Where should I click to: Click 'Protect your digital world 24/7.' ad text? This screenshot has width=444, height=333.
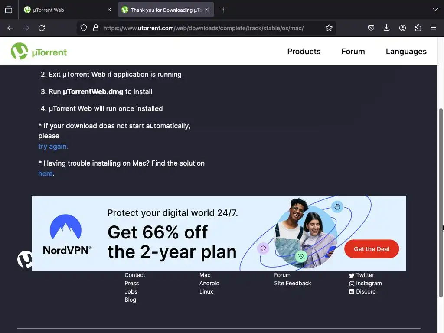pyautogui.click(x=173, y=213)
